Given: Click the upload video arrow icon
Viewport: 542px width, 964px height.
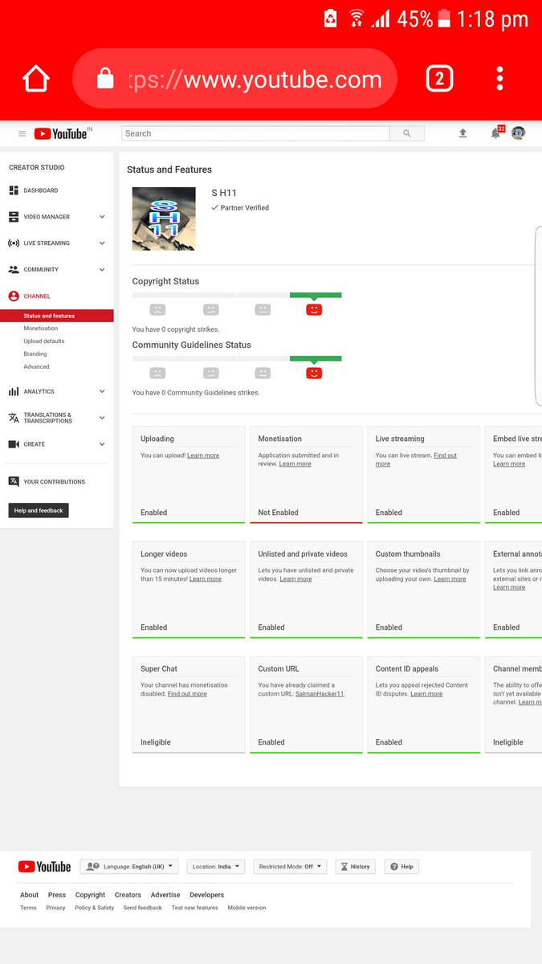Looking at the screenshot, I should (x=463, y=133).
